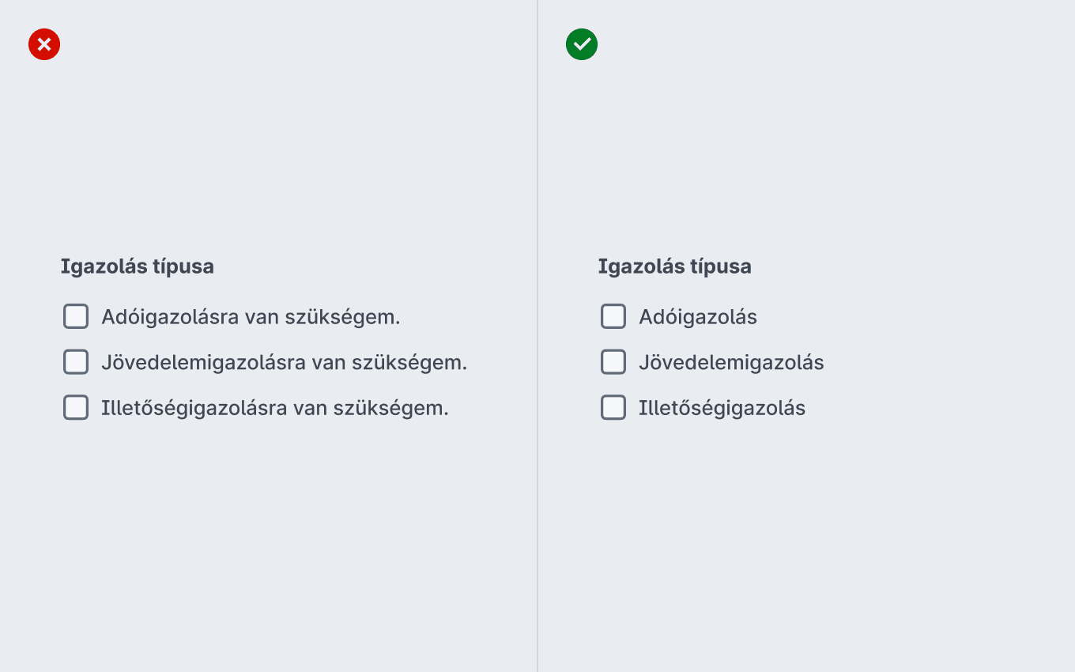Click the green checkmark success icon

tap(582, 44)
